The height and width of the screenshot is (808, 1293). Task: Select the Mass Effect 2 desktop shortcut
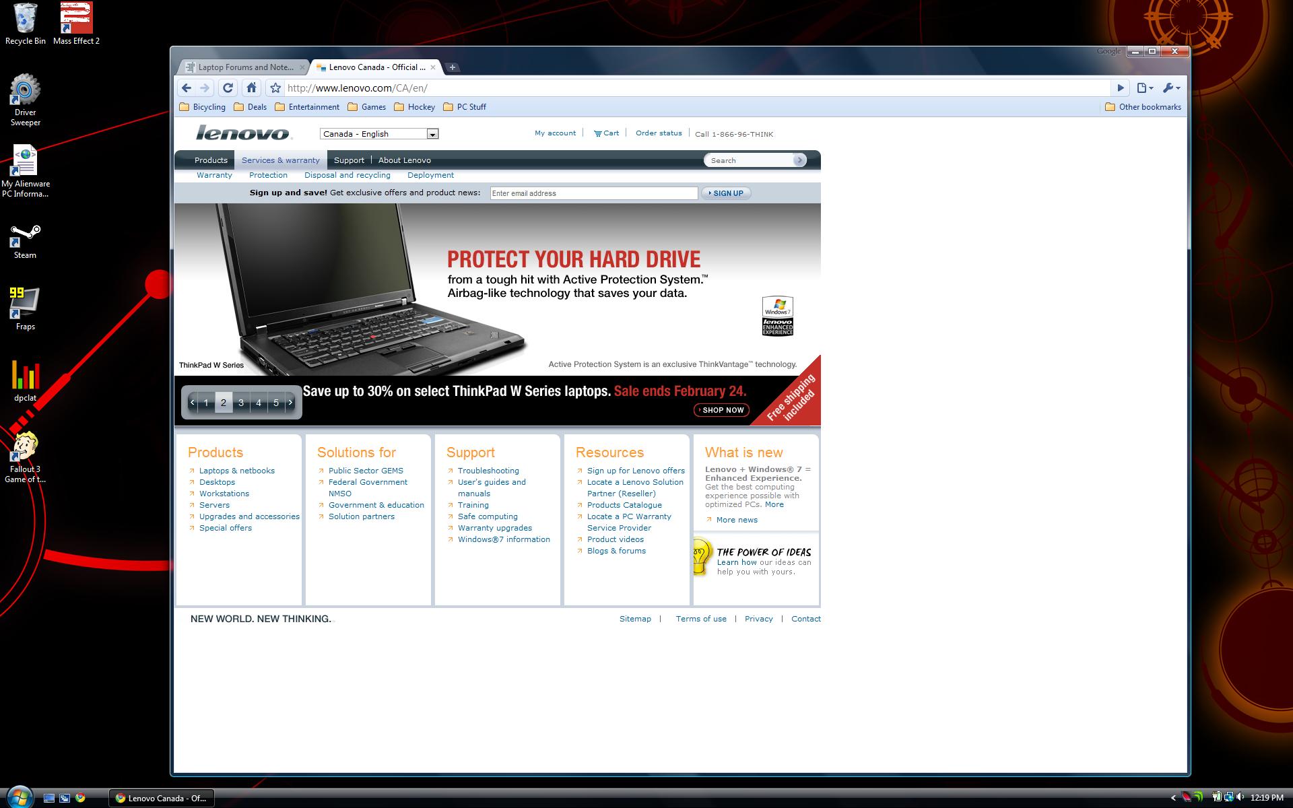(x=76, y=24)
